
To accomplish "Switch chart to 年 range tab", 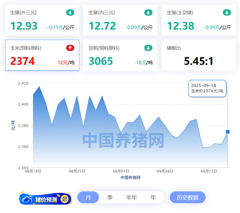I will [x=153, y=197].
